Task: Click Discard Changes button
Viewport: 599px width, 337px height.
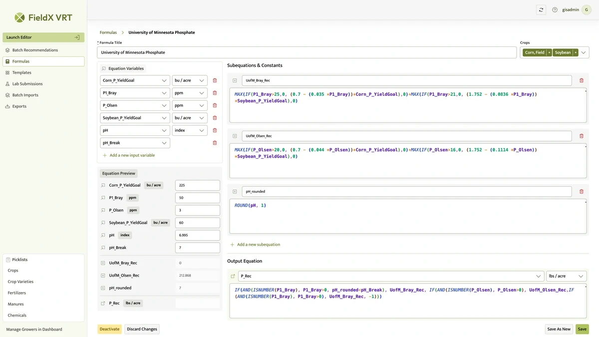Action: pyautogui.click(x=142, y=329)
